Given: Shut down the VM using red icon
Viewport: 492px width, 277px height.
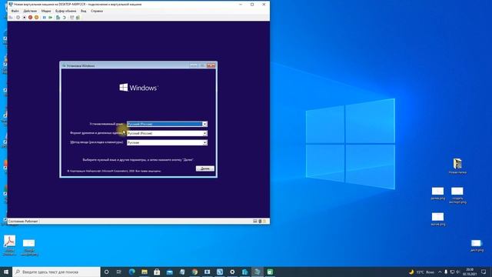Looking at the screenshot, I should [31, 18].
